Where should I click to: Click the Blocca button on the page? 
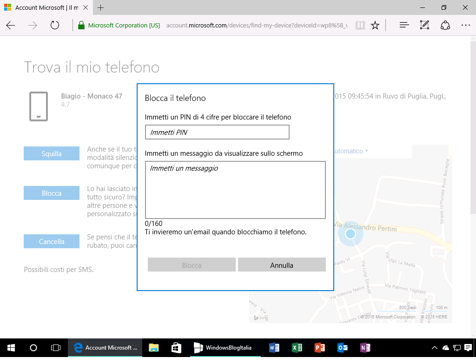(52, 193)
